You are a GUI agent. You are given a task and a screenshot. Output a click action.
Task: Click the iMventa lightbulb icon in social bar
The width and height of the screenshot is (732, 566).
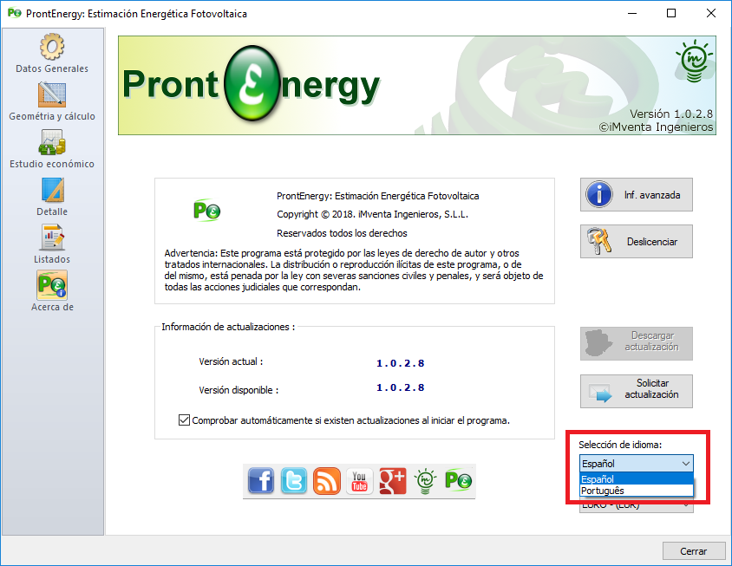[425, 480]
